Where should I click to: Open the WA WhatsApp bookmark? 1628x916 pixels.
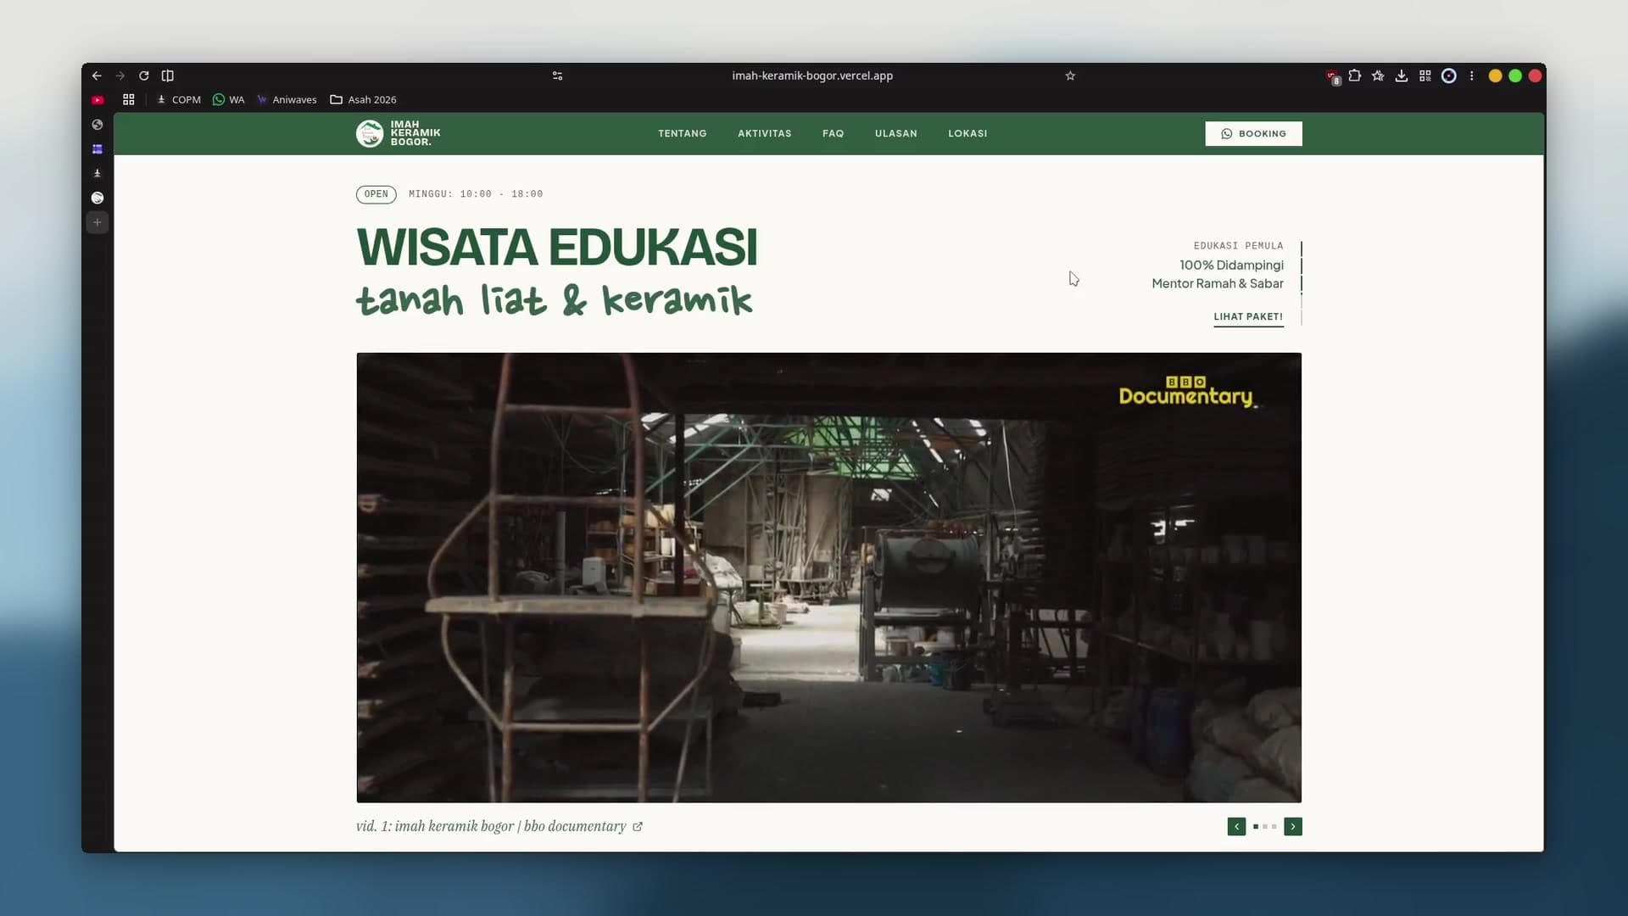click(228, 99)
